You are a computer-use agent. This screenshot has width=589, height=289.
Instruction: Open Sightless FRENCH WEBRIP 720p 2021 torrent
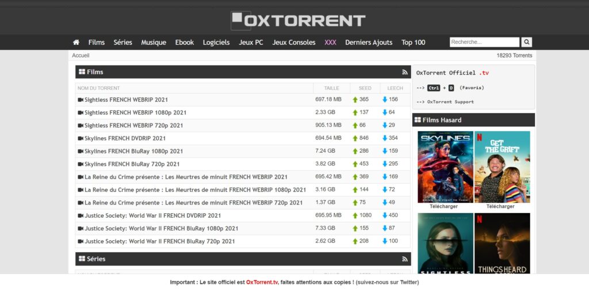(133, 125)
